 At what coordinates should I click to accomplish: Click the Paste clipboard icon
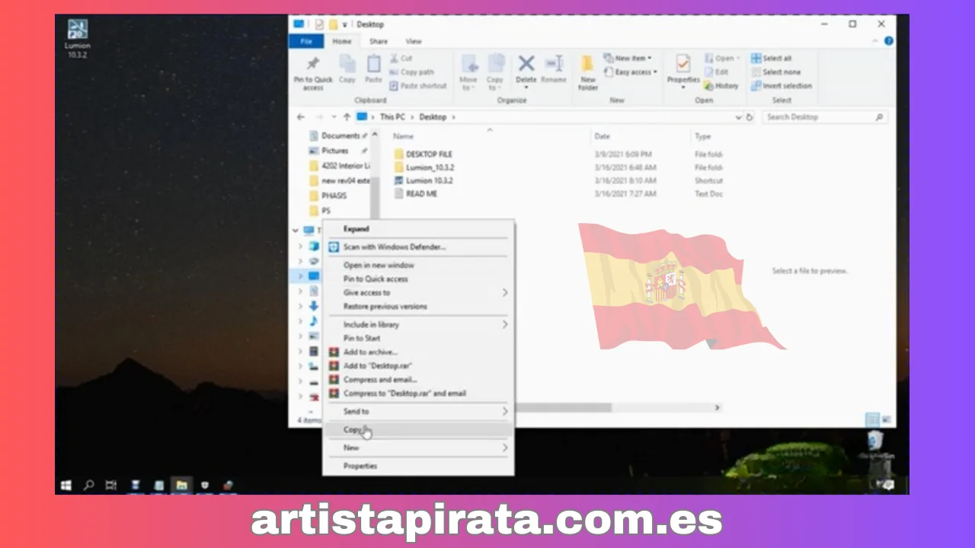(x=373, y=69)
